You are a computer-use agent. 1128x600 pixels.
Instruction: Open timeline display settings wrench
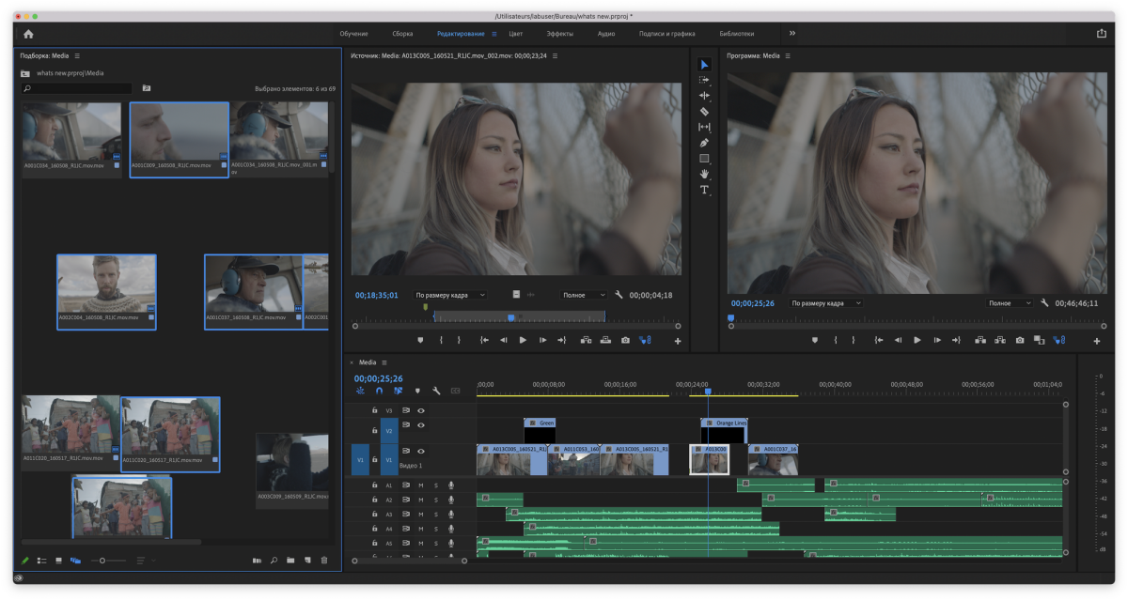(436, 391)
